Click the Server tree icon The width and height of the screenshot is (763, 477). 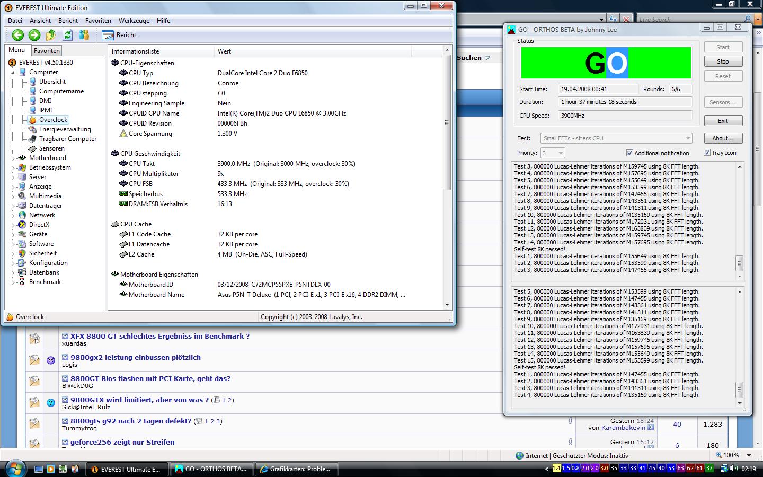[x=22, y=177]
